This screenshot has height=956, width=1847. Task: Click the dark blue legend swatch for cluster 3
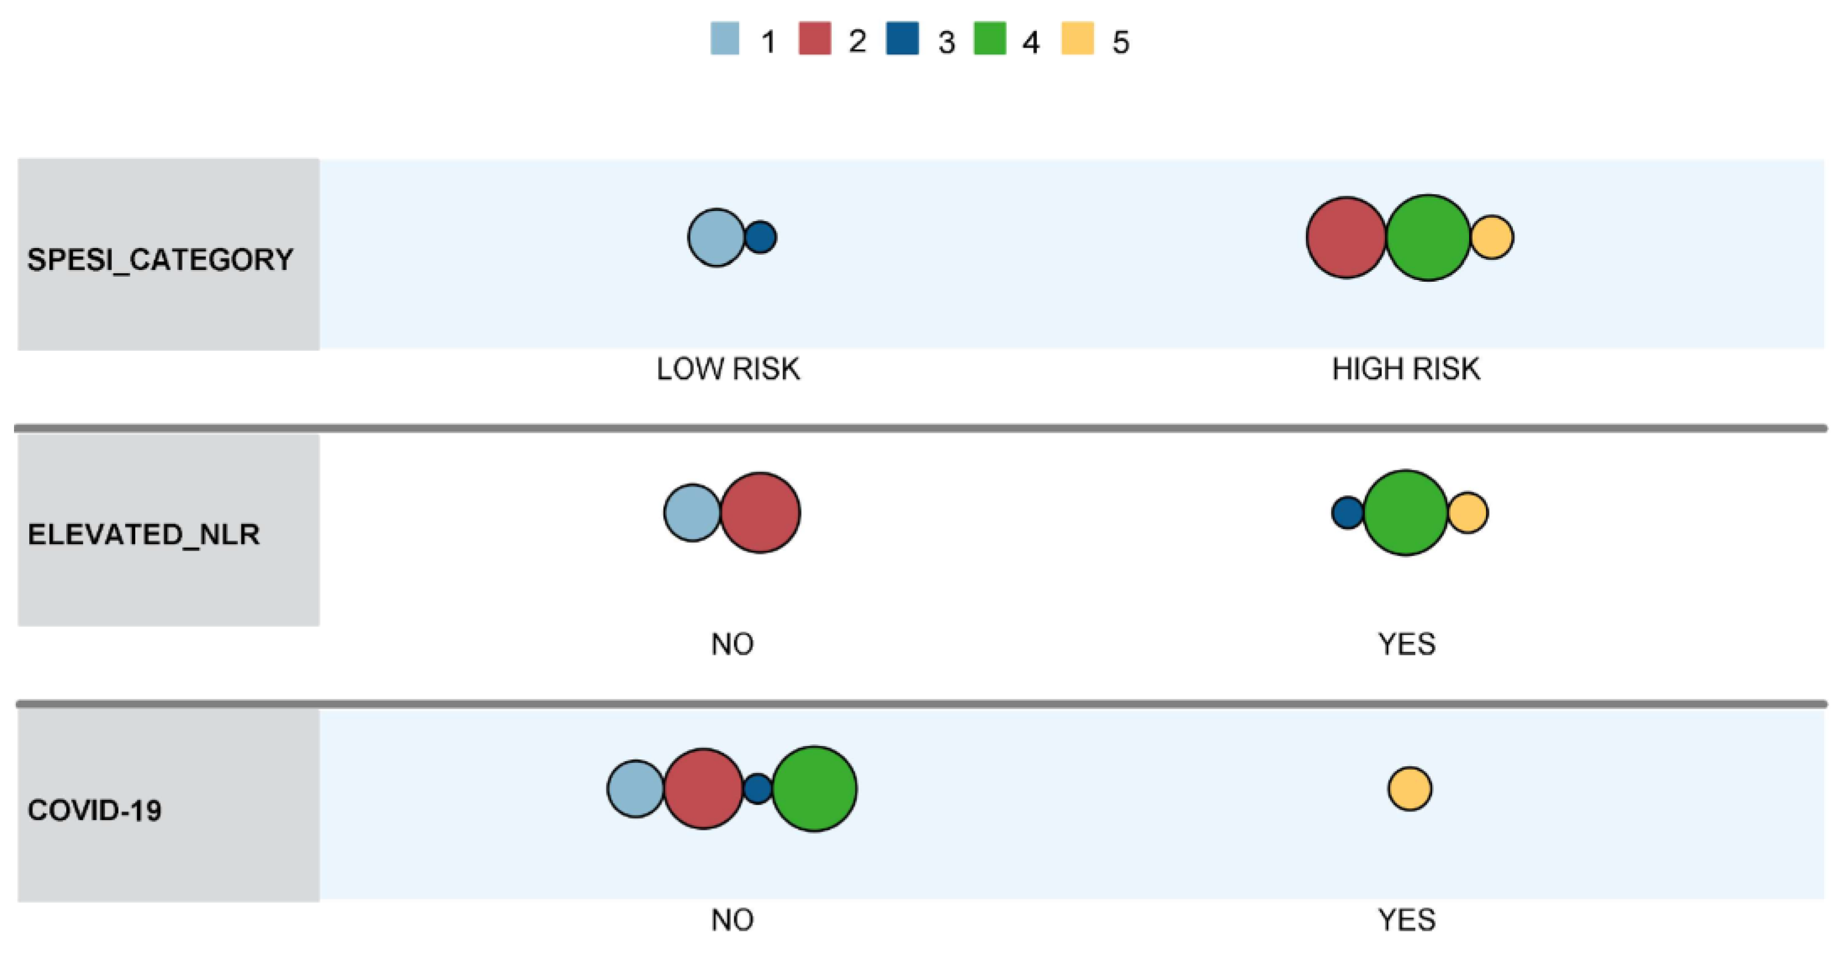(x=902, y=39)
